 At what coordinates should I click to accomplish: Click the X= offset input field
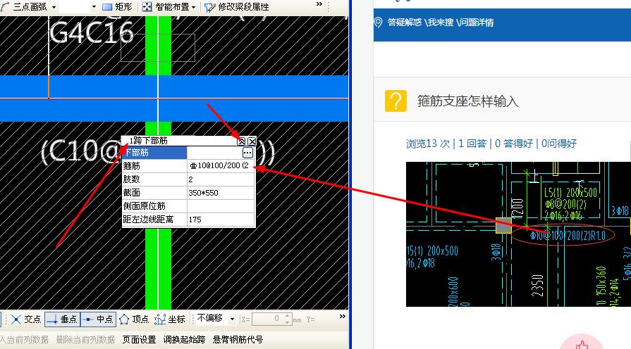(x=267, y=319)
